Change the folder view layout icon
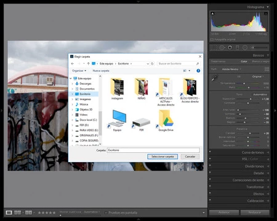Image resolution: width=277 pixels, height=221 pixels. [x=185, y=71]
